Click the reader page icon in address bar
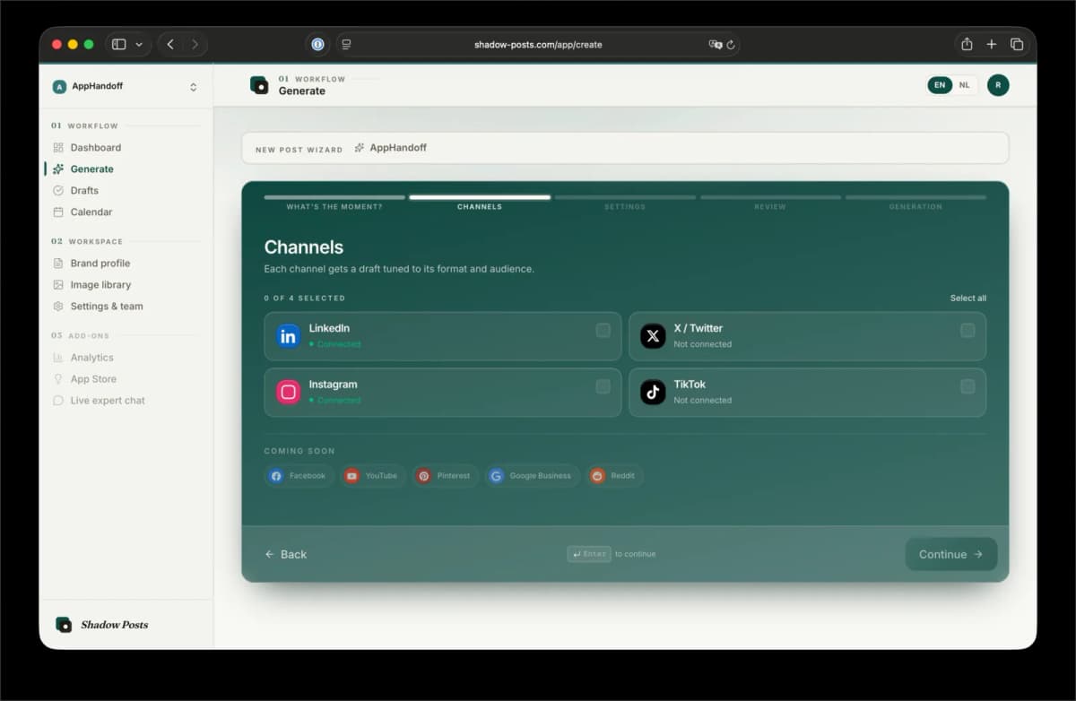The height and width of the screenshot is (701, 1076). [346, 44]
